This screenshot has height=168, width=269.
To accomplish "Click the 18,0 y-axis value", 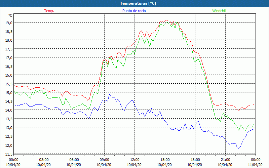I will 9,40.
